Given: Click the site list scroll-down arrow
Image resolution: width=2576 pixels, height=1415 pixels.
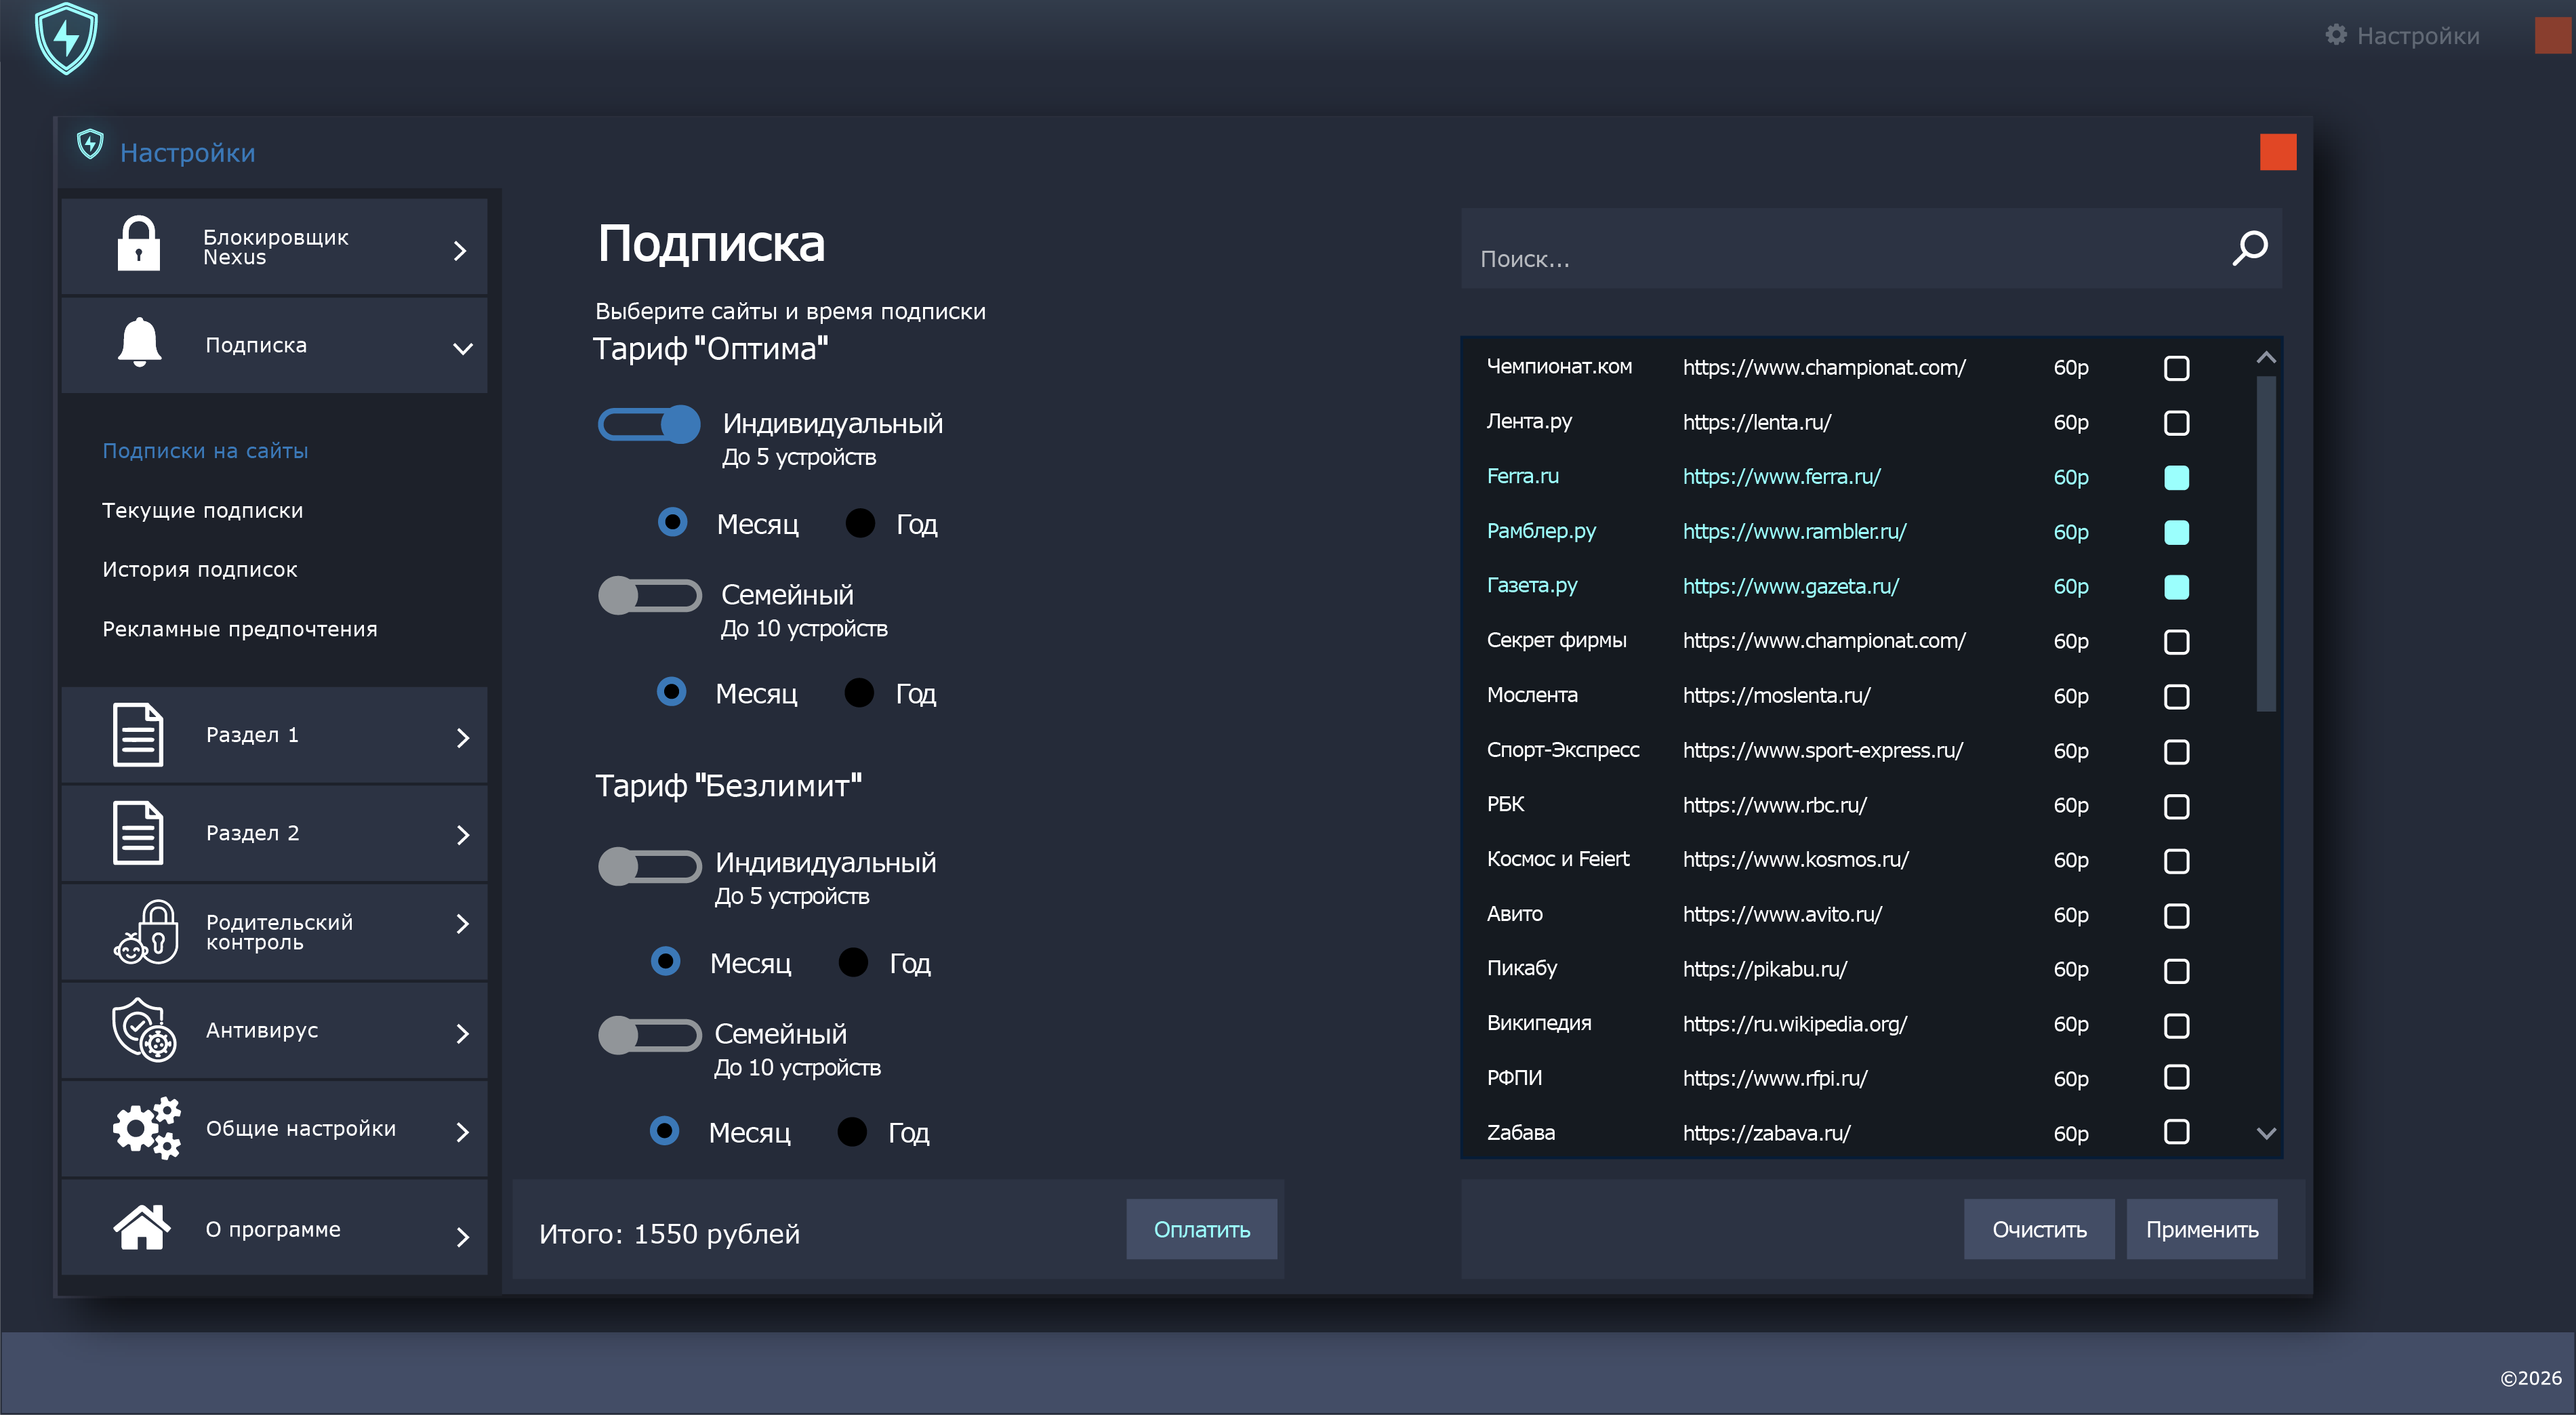Looking at the screenshot, I should click(2266, 1133).
